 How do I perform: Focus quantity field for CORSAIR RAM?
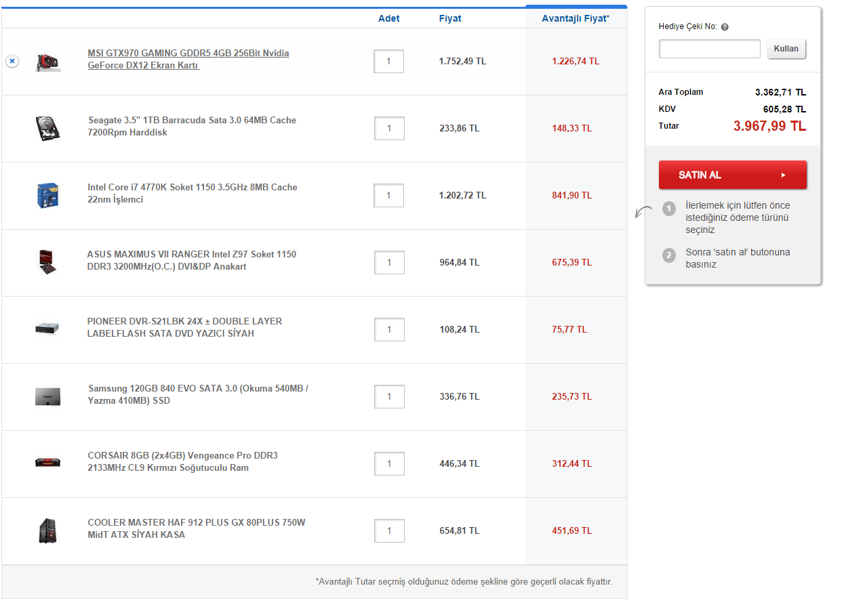[x=389, y=463]
